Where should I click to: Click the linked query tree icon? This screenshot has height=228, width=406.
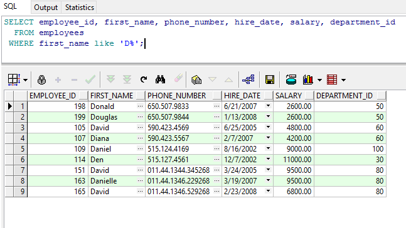coord(248,80)
